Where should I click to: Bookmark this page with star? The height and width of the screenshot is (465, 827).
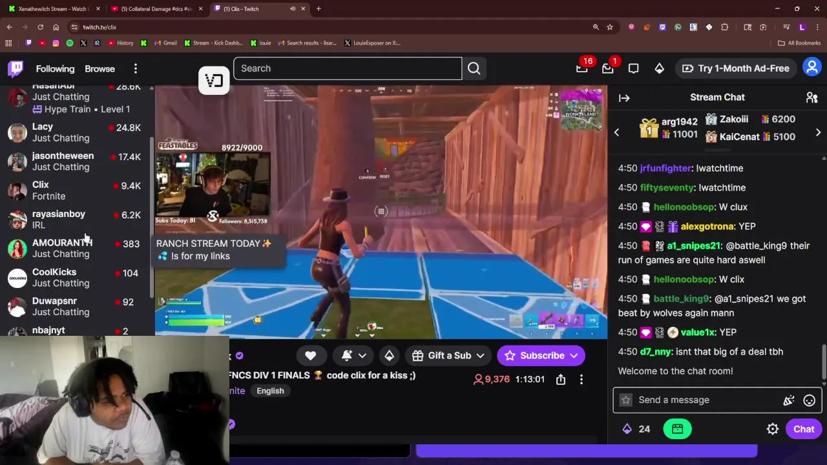[609, 27]
